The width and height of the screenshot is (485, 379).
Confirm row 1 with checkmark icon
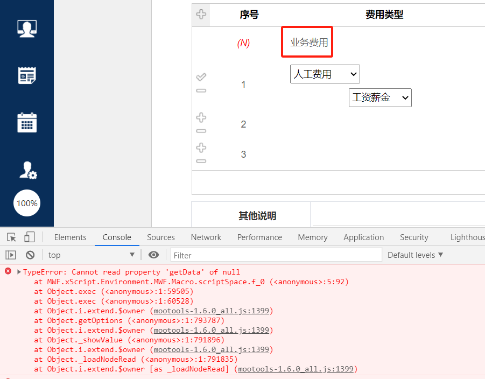coord(201,76)
